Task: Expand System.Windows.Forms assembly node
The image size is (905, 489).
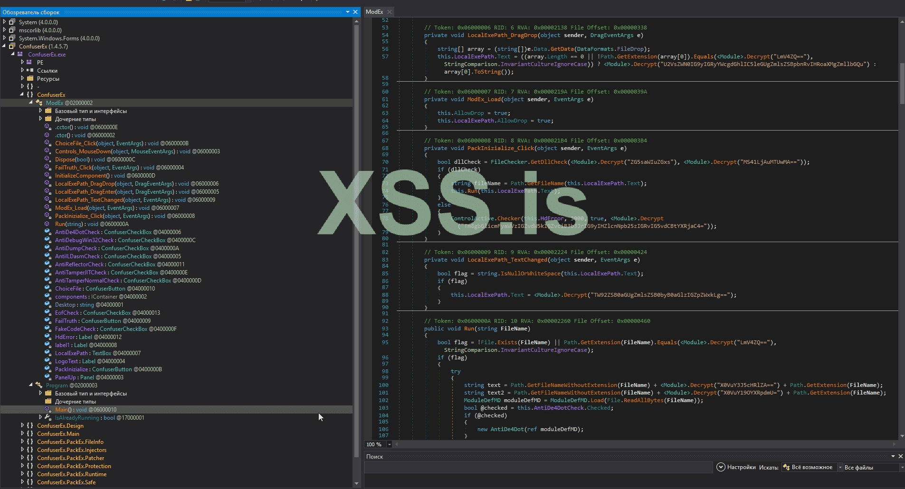Action: coord(5,38)
